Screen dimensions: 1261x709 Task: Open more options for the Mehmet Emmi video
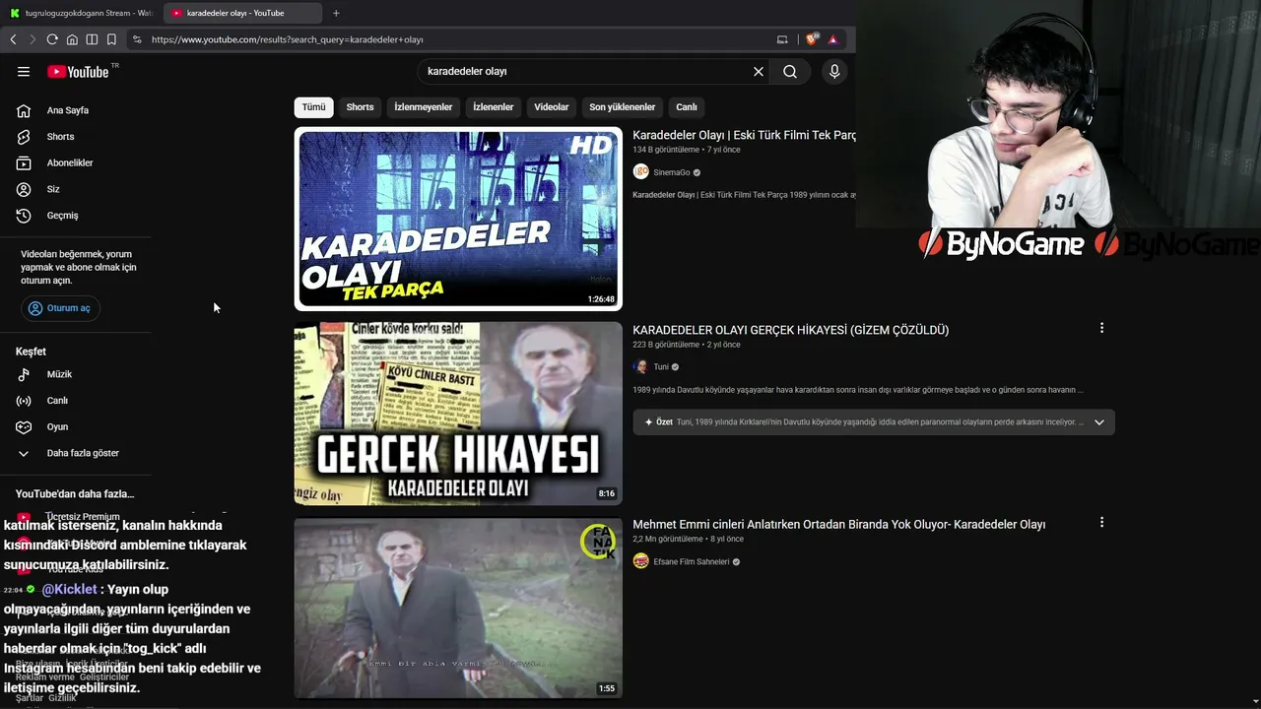pos(1101,523)
